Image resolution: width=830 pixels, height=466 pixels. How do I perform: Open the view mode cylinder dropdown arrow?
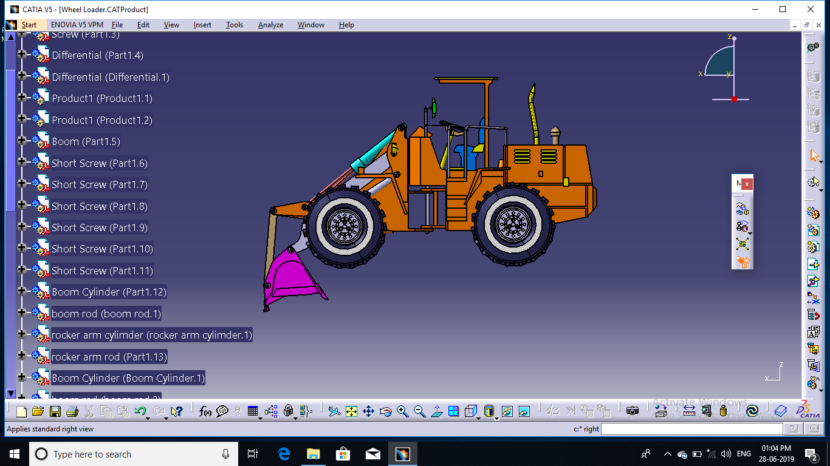[496, 418]
